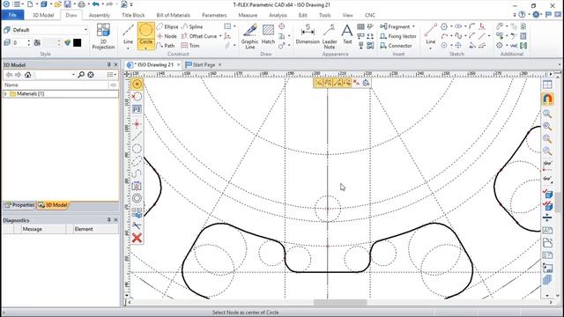Click the vertical scrollbar thumb beside right toolbar

(558, 202)
